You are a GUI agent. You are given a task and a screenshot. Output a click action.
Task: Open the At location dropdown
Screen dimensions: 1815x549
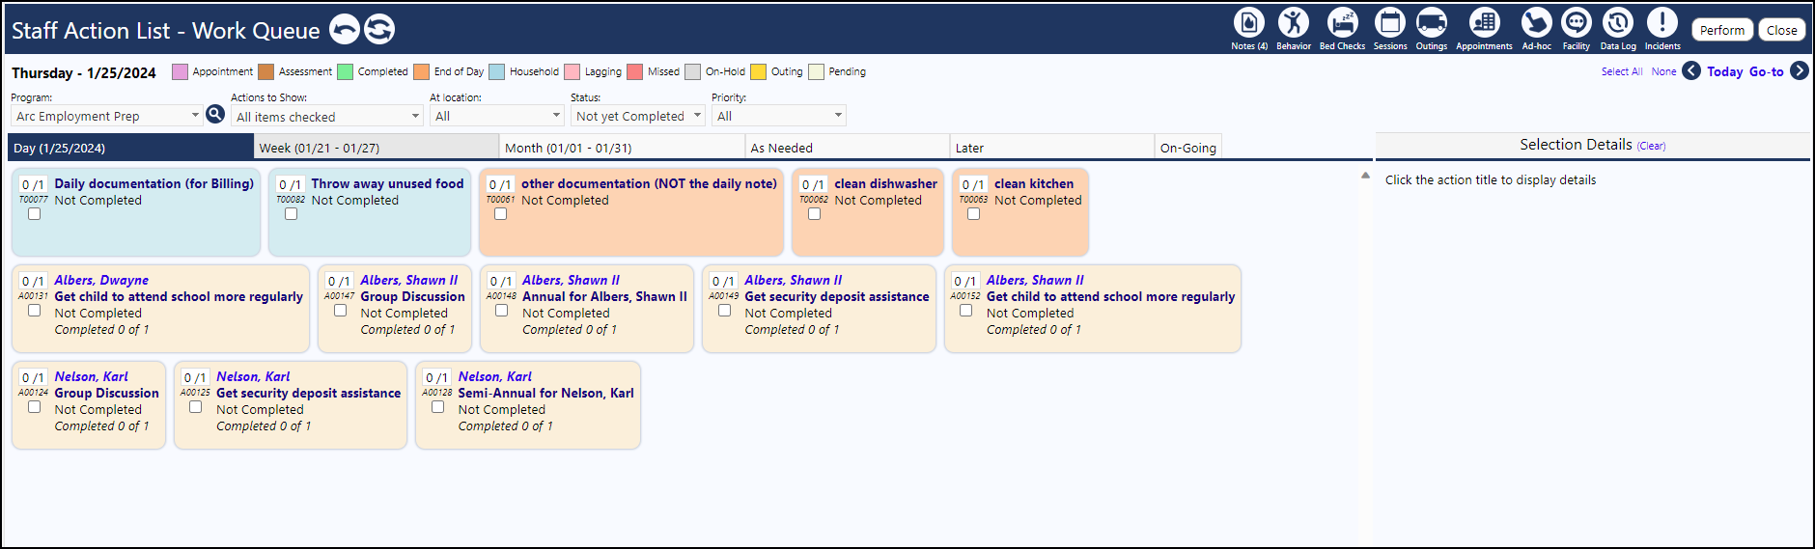[x=496, y=116]
